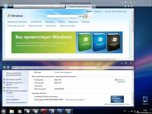Click the Для бизнеса submenu link
This screenshot has width=152, height=114.
[x=51, y=26]
